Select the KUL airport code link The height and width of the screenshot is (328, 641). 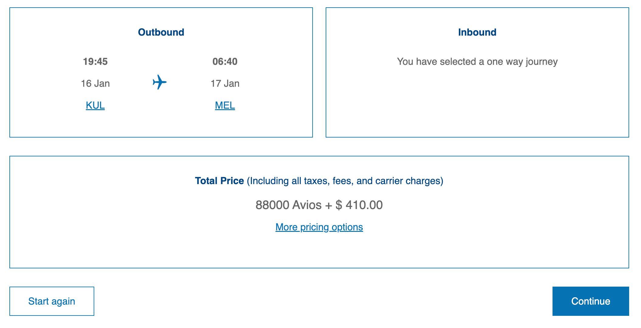(95, 106)
